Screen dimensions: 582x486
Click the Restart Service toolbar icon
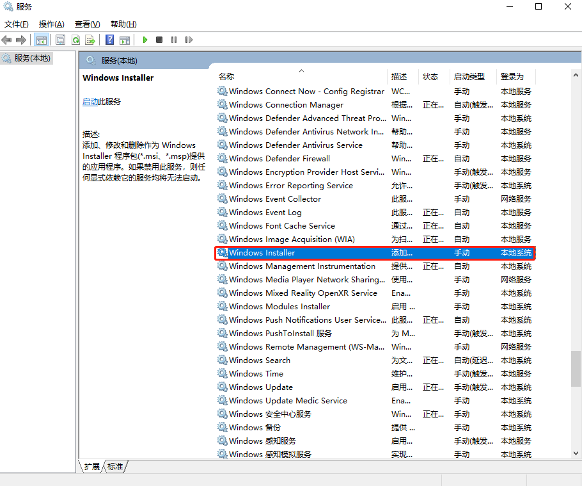coord(189,40)
